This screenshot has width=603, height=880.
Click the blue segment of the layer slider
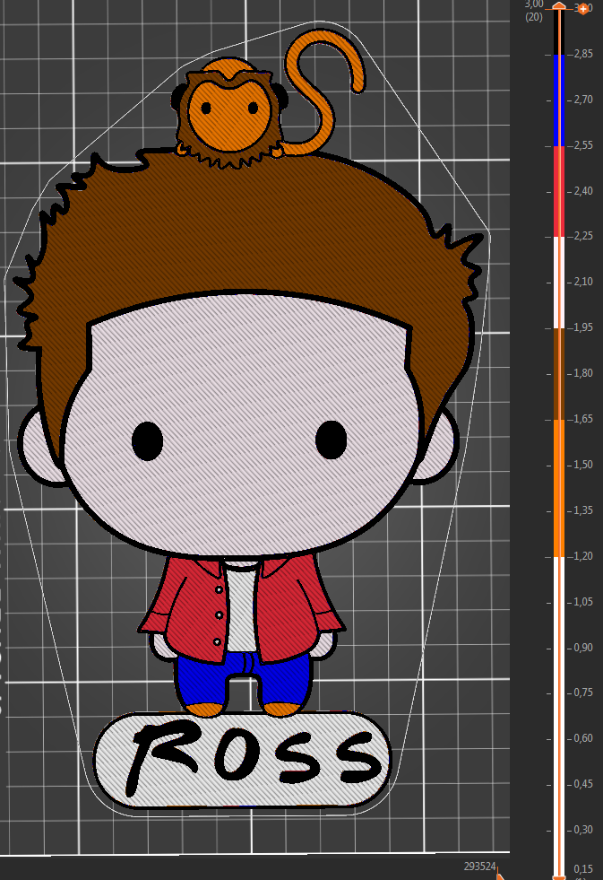[559, 100]
